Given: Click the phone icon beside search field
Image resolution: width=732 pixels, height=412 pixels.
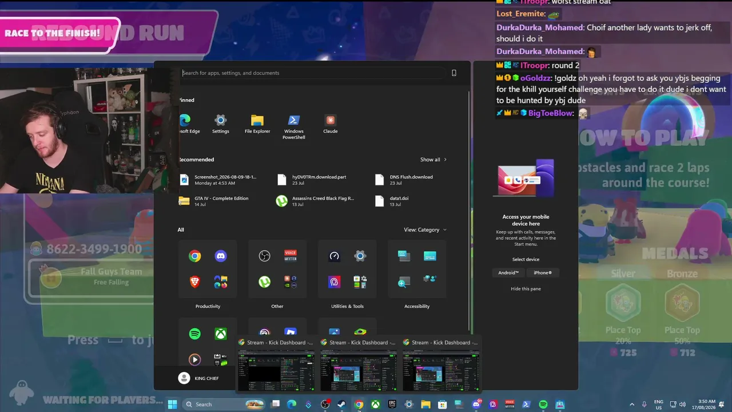Looking at the screenshot, I should 454,73.
